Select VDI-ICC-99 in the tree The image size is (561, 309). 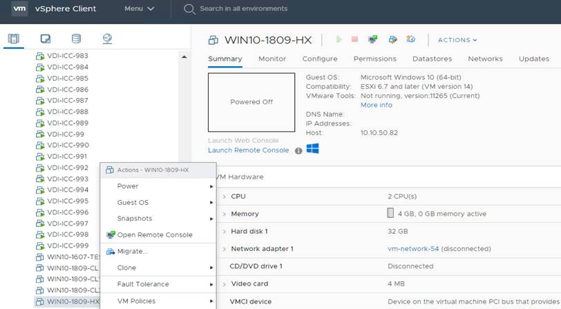[x=66, y=134]
